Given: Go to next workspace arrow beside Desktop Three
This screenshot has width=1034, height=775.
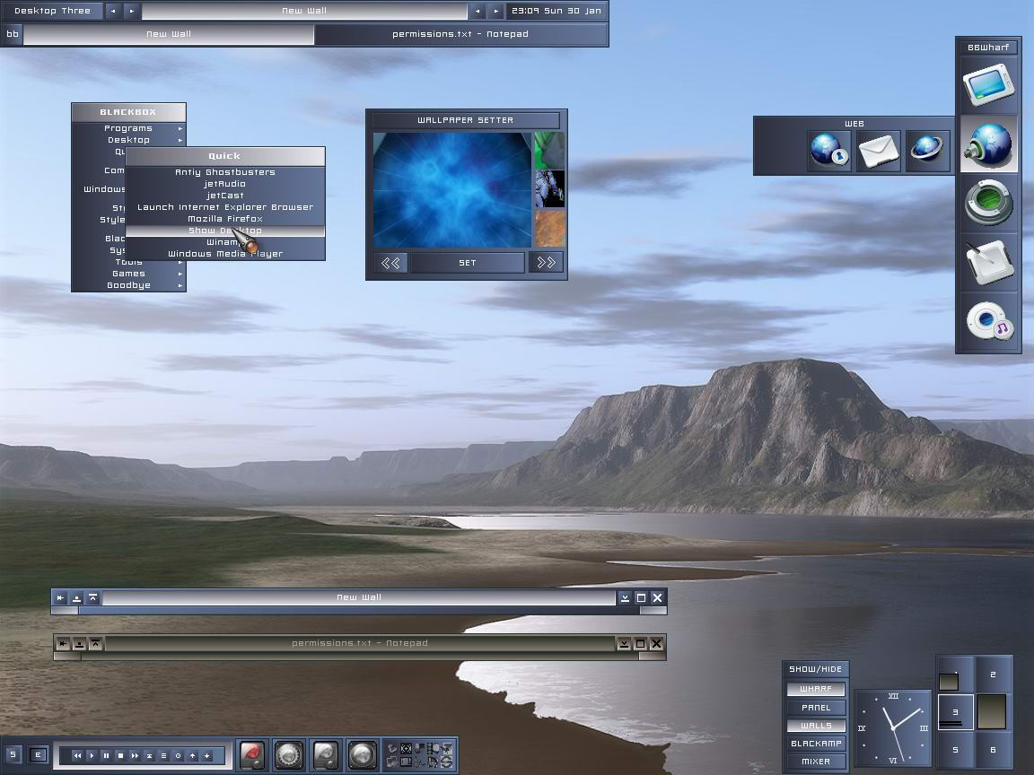Looking at the screenshot, I should (x=131, y=11).
